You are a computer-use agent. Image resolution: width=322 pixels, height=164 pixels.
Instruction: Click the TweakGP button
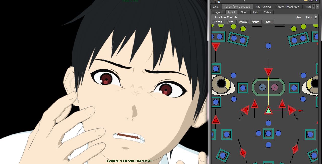[243, 22]
